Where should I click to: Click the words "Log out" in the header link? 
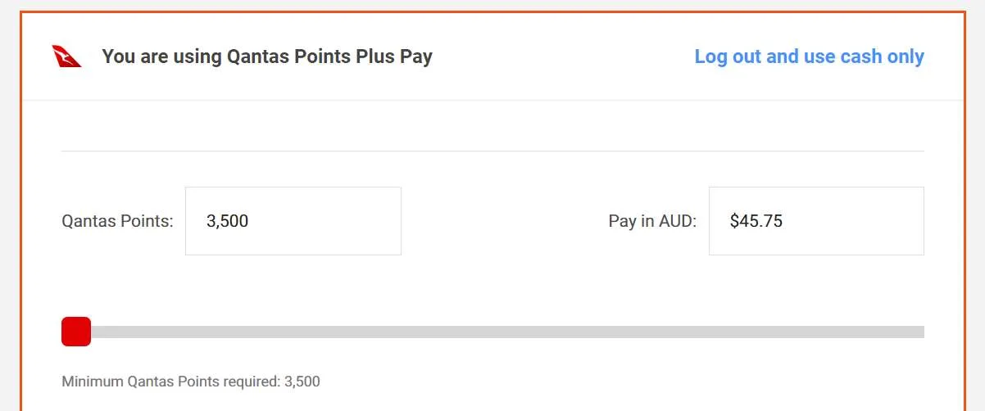(728, 56)
